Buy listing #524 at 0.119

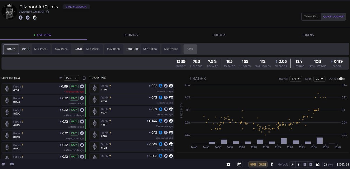click(74, 87)
